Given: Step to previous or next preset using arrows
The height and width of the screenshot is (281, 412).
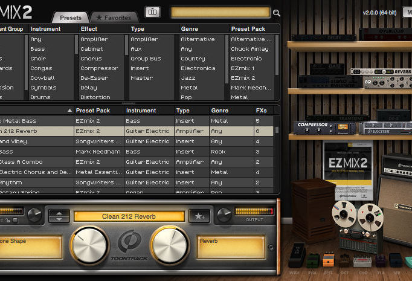Looking at the screenshot, I should pyautogui.click(x=59, y=216).
